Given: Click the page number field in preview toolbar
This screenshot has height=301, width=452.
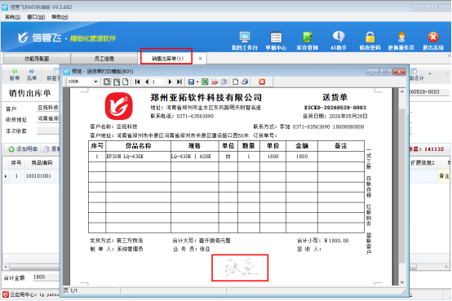Looking at the screenshot, I should [157, 82].
